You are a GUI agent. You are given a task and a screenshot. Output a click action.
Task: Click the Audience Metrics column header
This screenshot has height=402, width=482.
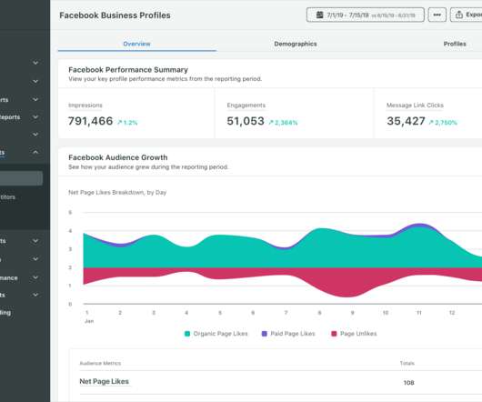(100, 363)
